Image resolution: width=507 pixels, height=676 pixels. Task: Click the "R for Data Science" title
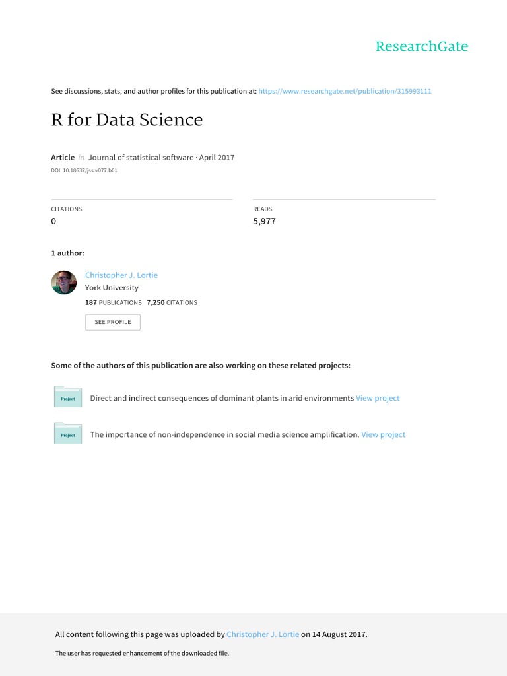[x=127, y=120]
